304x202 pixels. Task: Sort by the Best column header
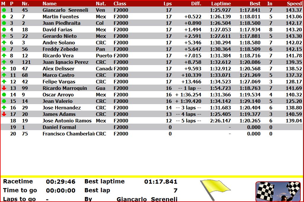tap(255, 4)
